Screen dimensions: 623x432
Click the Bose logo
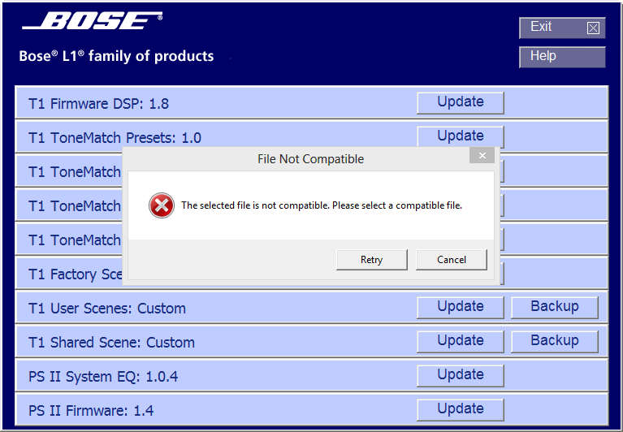tap(92, 22)
